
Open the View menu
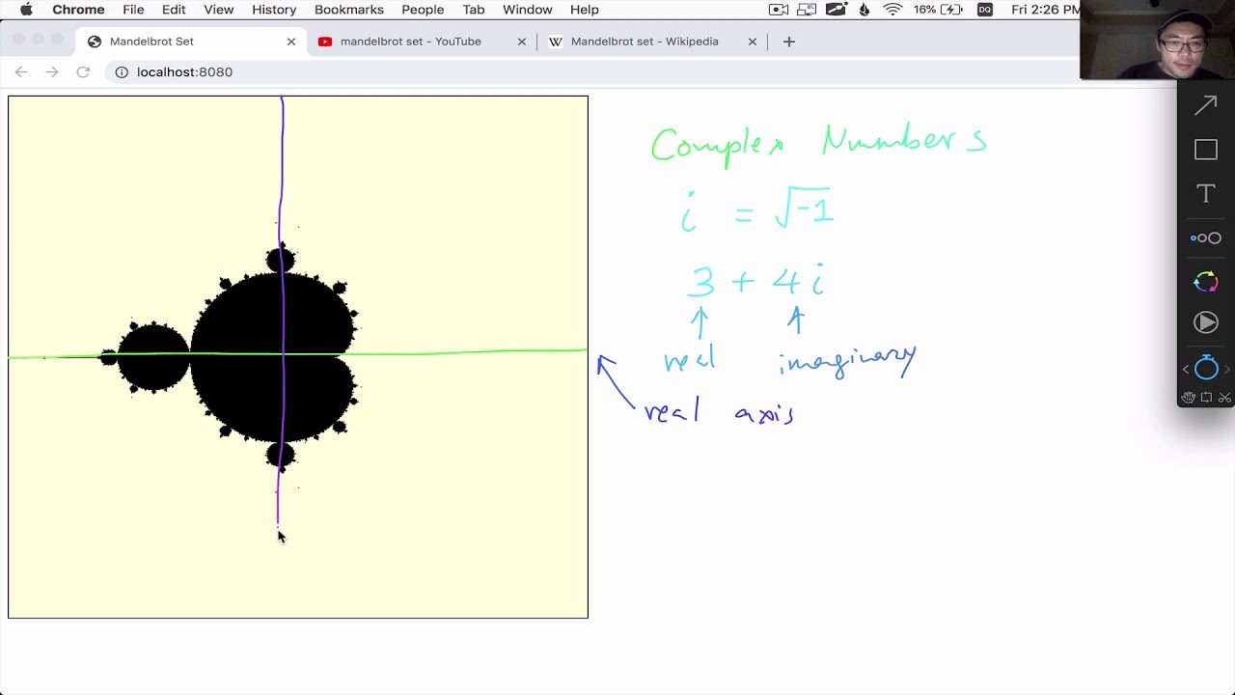pos(219,10)
